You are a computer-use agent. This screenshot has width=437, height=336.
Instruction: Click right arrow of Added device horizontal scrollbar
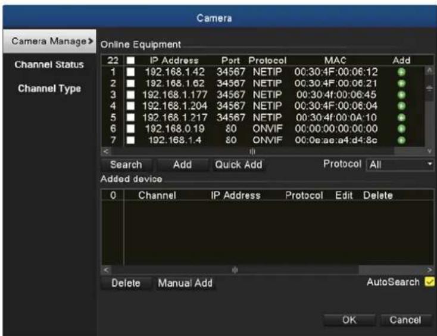pyautogui.click(x=429, y=270)
